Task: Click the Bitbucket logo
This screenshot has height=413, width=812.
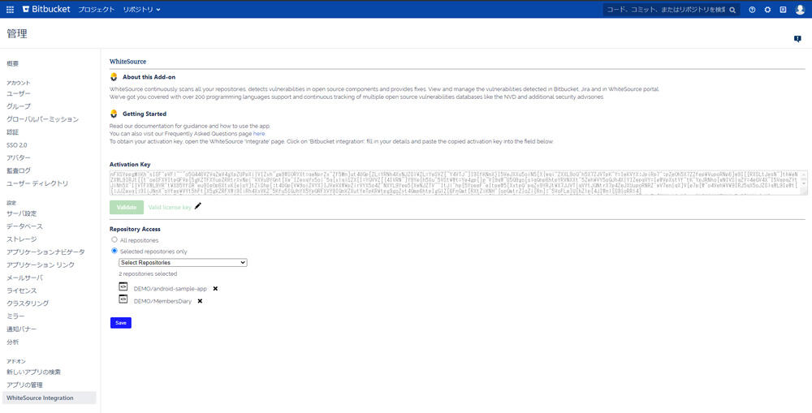Action: (x=46, y=9)
